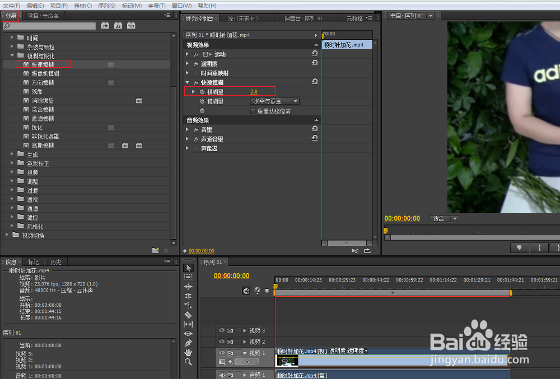The image size is (560, 379).
Task: Reset the 快速模糊 effect
Action: click(x=315, y=81)
